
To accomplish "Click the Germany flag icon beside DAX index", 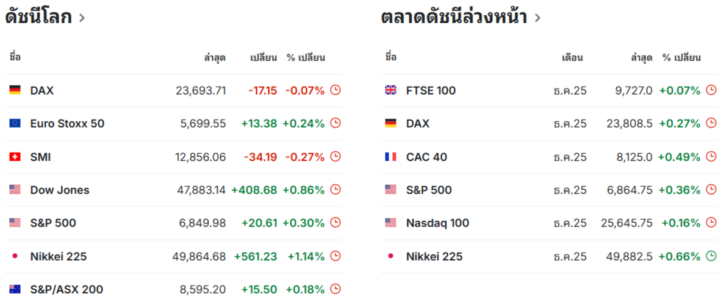I will pos(15,90).
